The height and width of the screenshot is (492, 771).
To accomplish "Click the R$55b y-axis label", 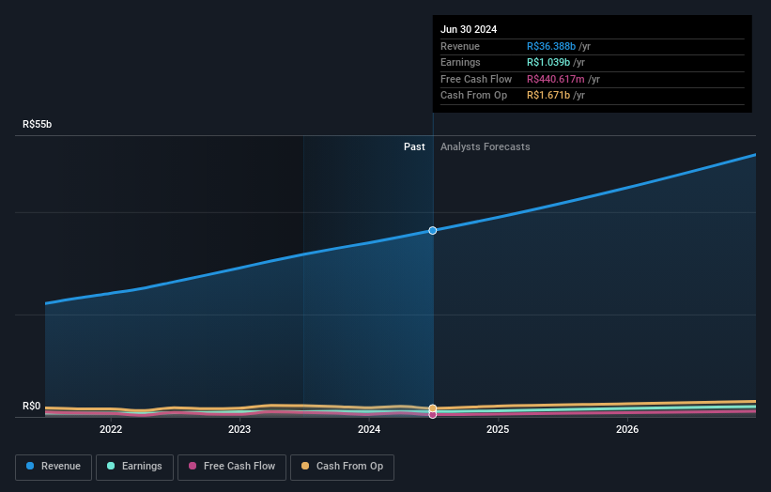I will [x=37, y=124].
